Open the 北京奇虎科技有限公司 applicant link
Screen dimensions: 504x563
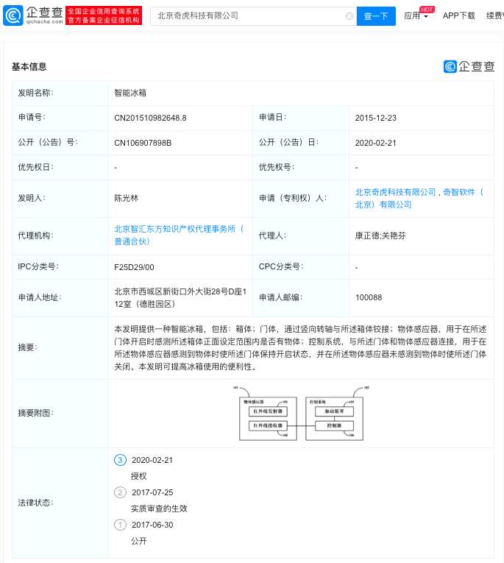[395, 192]
